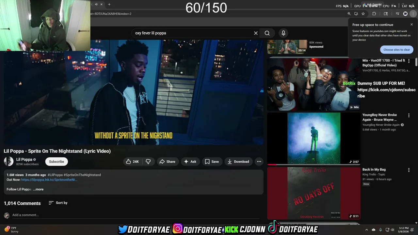Image resolution: width=418 pixels, height=235 pixels.
Task: Click the page scrollbar down arrow
Action: coord(416,223)
